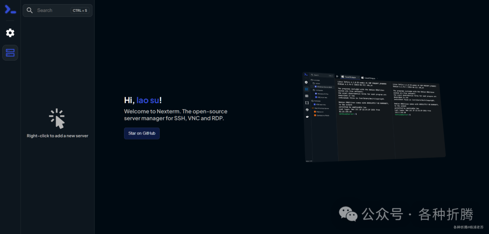Select the servers icon in the sidebar
The image size is (489, 234).
[x=10, y=53]
